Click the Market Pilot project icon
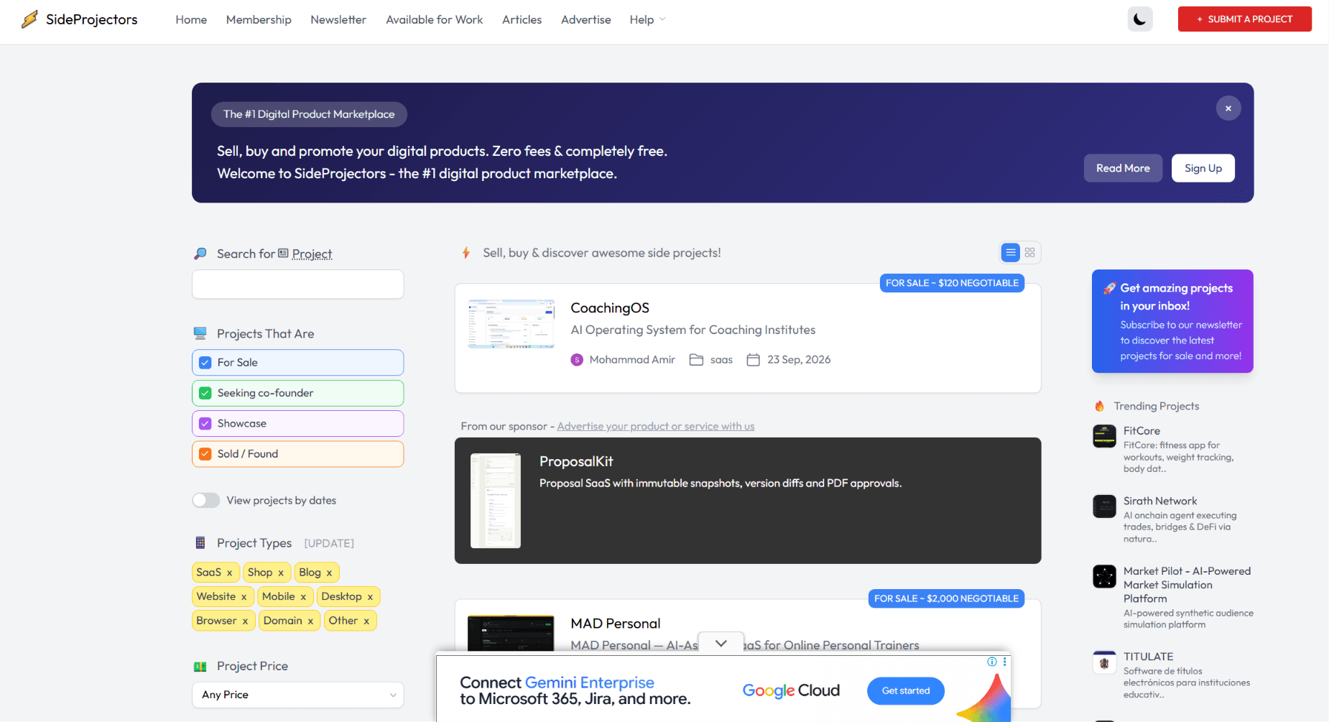This screenshot has height=722, width=1329. pyautogui.click(x=1105, y=576)
